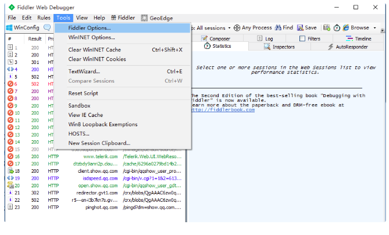Select session row redirector.gvt1.com
The width and height of the screenshot is (389, 235).
click(x=95, y=193)
